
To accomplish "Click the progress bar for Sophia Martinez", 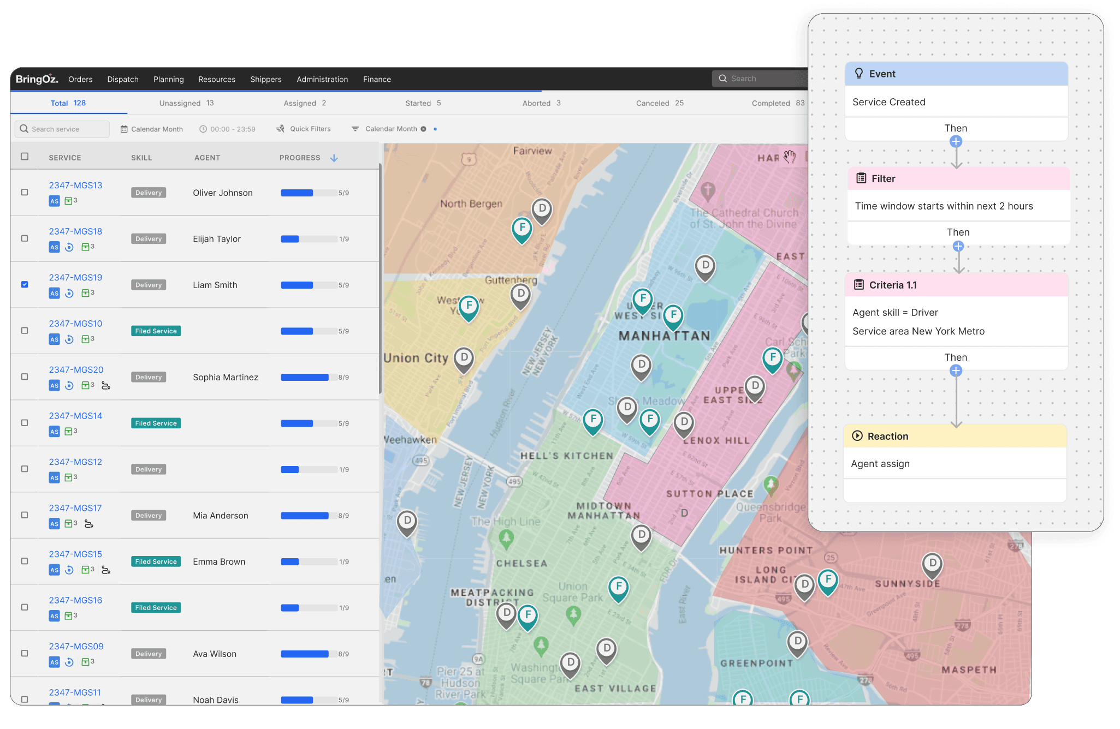I will (x=309, y=378).
